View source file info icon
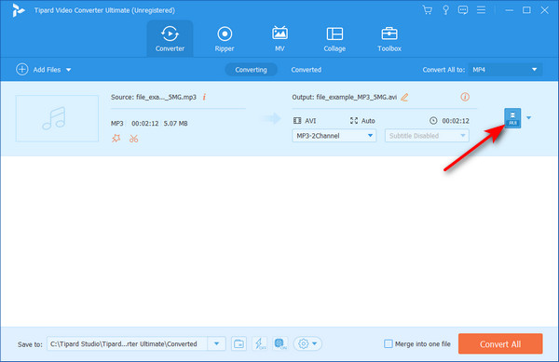 coord(204,97)
